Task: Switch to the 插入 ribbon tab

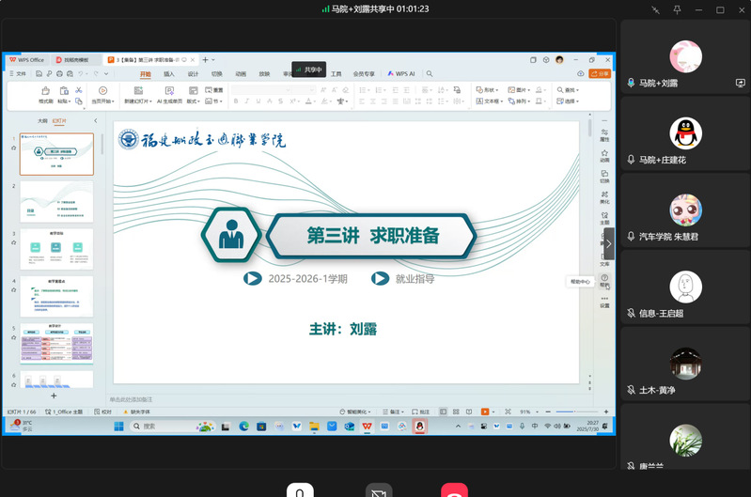Action: pos(169,73)
